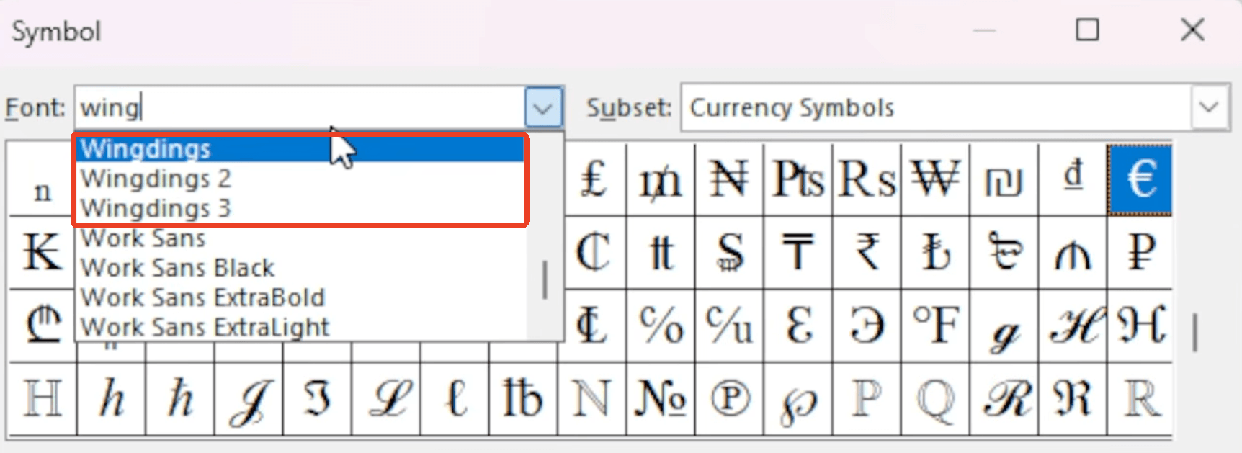
Task: Select the Won sign symbol
Action: click(936, 179)
